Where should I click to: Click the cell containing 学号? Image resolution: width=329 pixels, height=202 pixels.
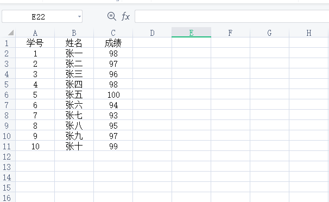[35, 43]
